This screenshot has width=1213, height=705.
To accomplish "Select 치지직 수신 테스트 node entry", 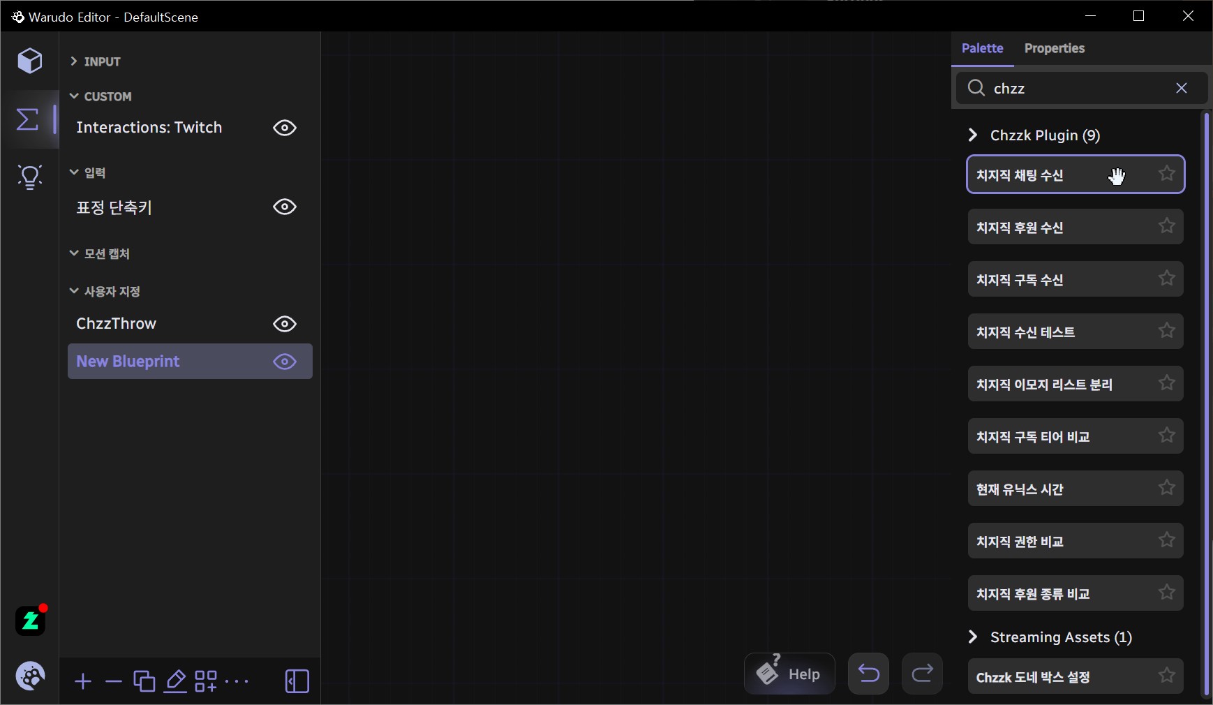I will pyautogui.click(x=1076, y=332).
